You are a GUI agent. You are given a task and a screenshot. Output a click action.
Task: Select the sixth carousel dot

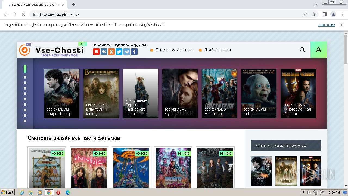pos(25,99)
